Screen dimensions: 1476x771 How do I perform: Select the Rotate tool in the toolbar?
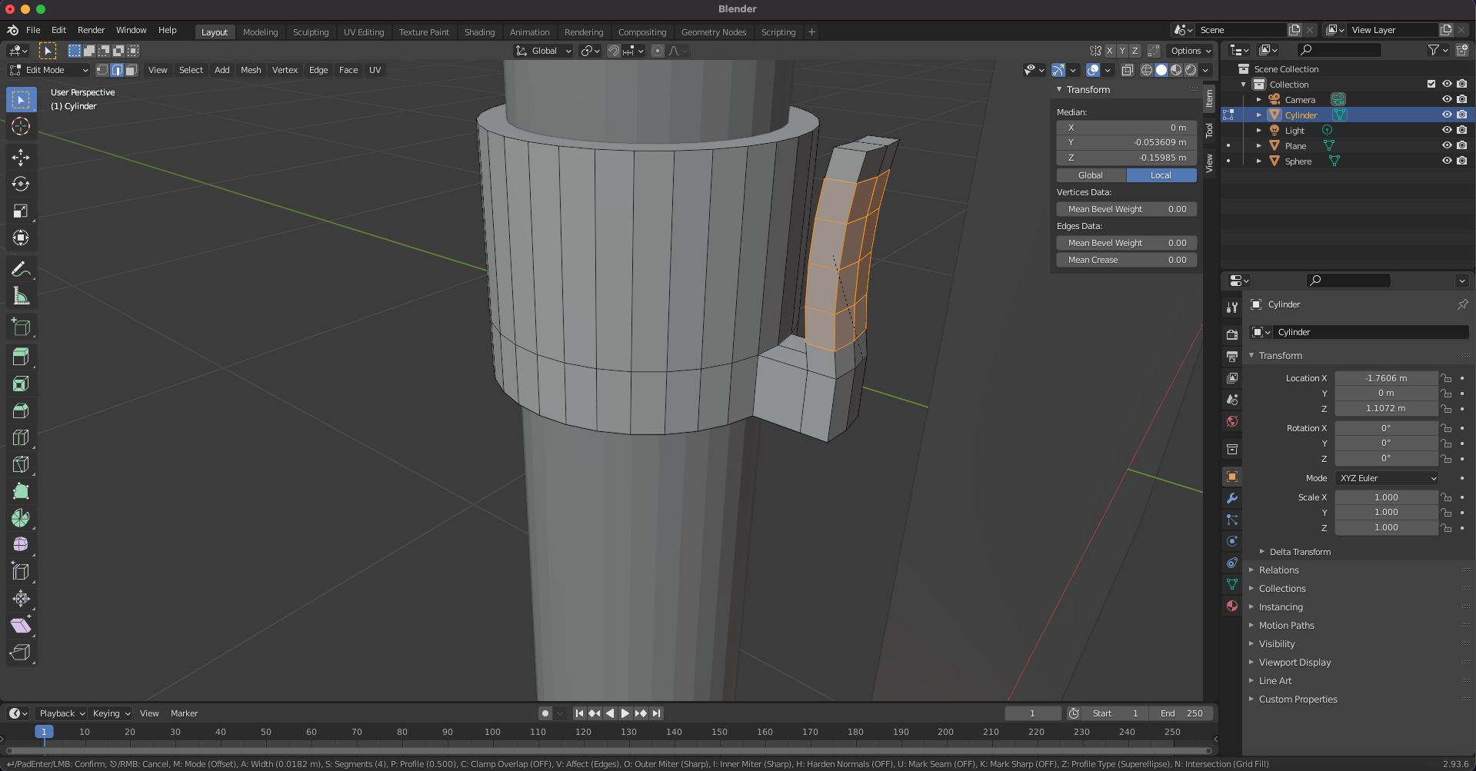tap(21, 184)
